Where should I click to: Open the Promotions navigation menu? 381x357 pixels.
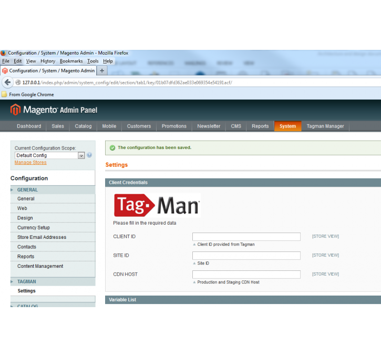[x=174, y=126]
